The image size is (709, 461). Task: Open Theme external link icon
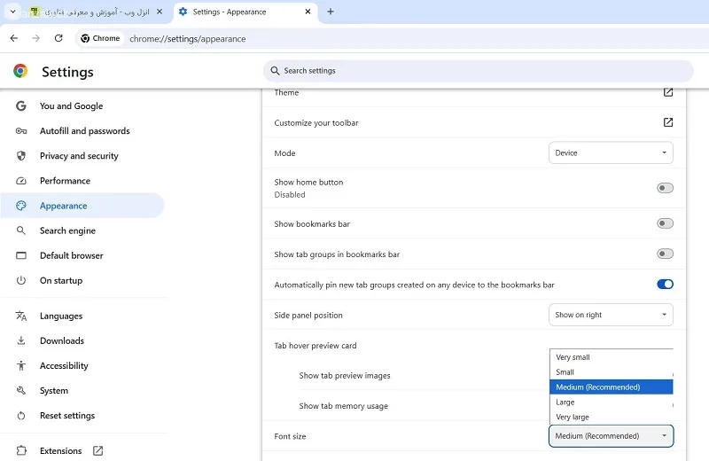pos(668,92)
